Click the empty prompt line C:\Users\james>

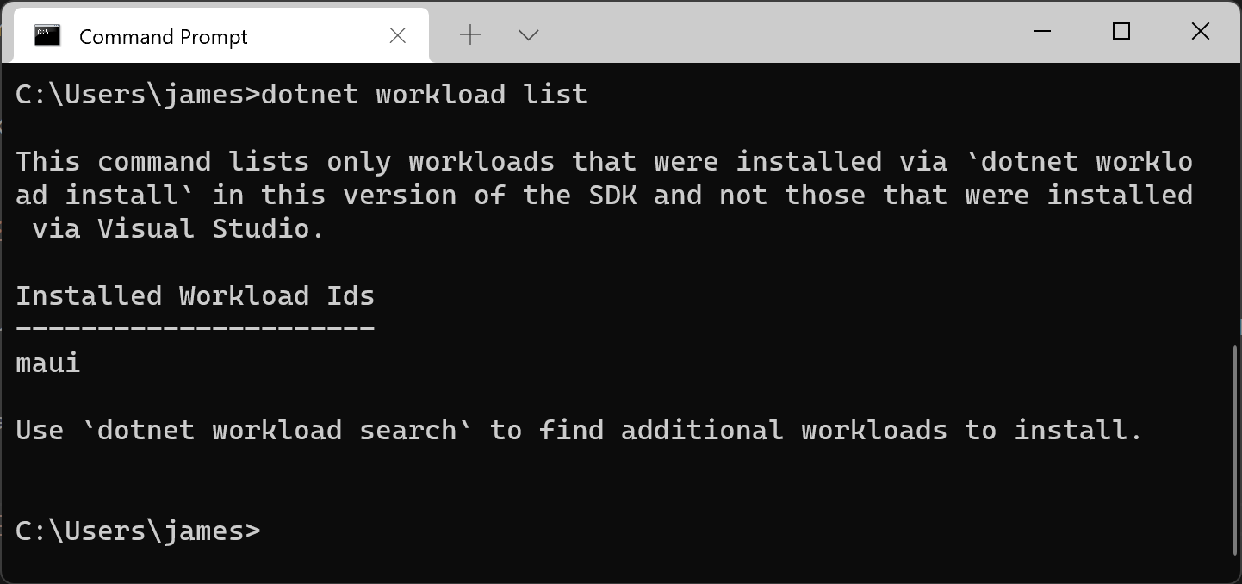click(138, 531)
